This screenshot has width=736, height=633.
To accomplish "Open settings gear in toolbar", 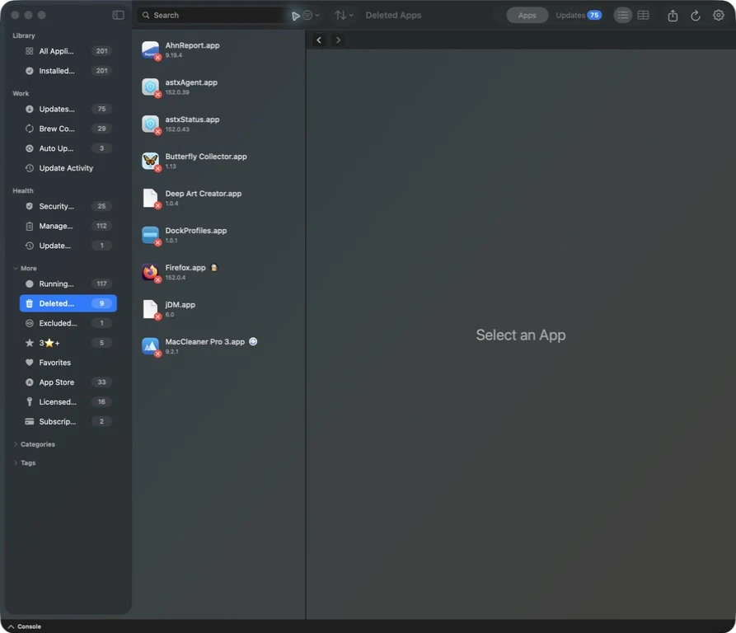I will (718, 15).
